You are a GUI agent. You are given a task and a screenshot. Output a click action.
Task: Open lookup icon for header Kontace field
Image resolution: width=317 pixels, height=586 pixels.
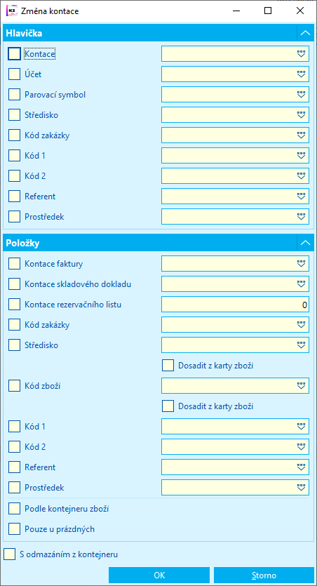302,54
